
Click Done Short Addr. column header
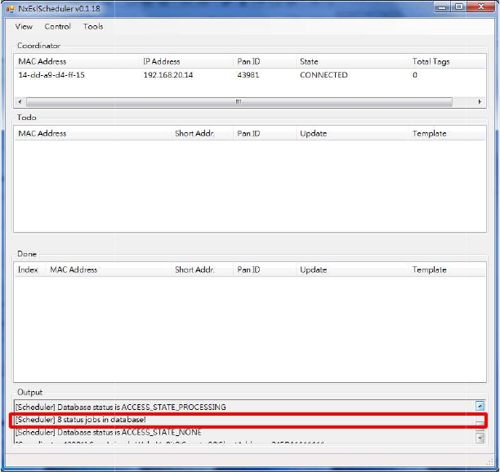(202, 269)
